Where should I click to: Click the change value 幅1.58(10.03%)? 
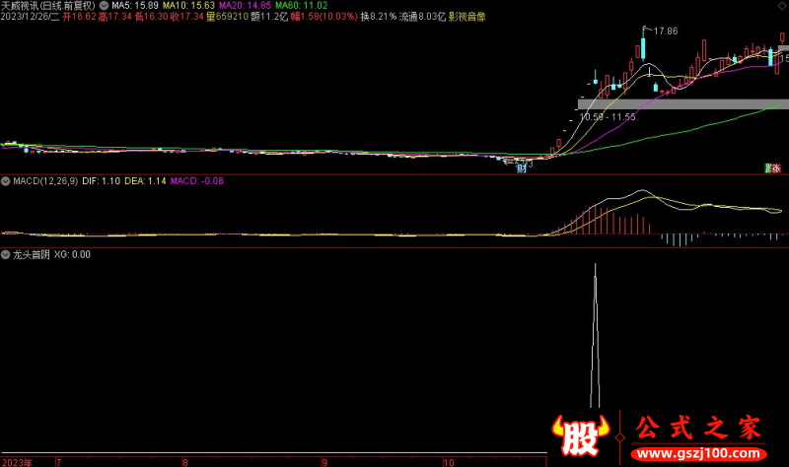324,17
